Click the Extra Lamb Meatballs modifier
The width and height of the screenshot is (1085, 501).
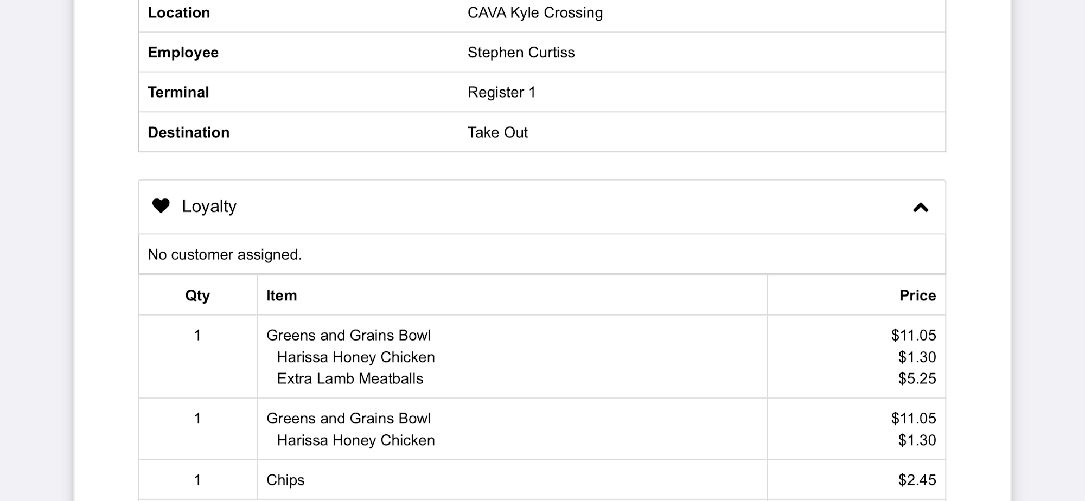point(350,378)
